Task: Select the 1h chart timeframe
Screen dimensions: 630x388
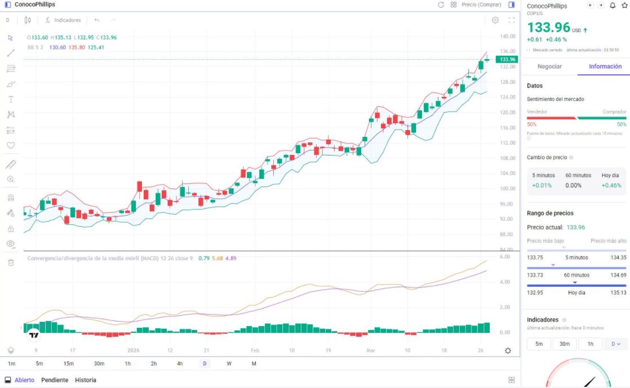Action: pyautogui.click(x=127, y=364)
